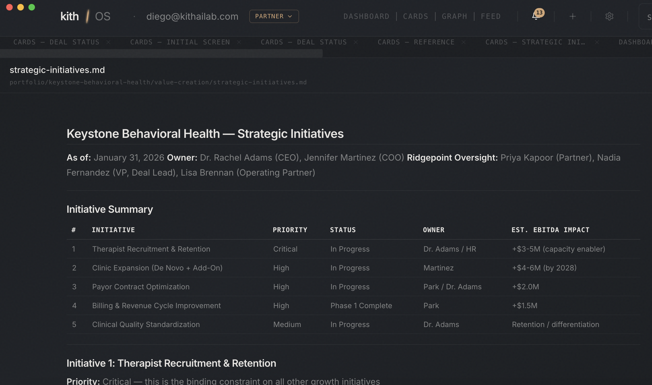This screenshot has width=652, height=385.
Task: Open the notifications bell with 13 alerts
Action: (x=535, y=16)
